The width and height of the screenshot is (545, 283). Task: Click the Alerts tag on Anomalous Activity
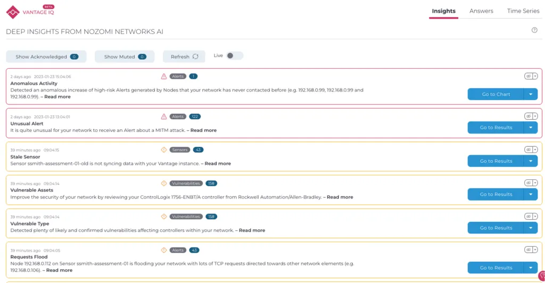coord(178,77)
